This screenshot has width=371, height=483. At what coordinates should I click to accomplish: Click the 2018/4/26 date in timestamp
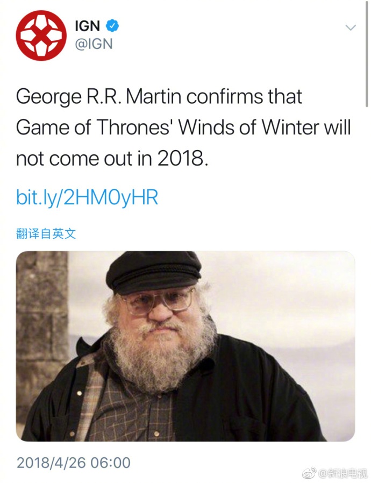point(52,463)
